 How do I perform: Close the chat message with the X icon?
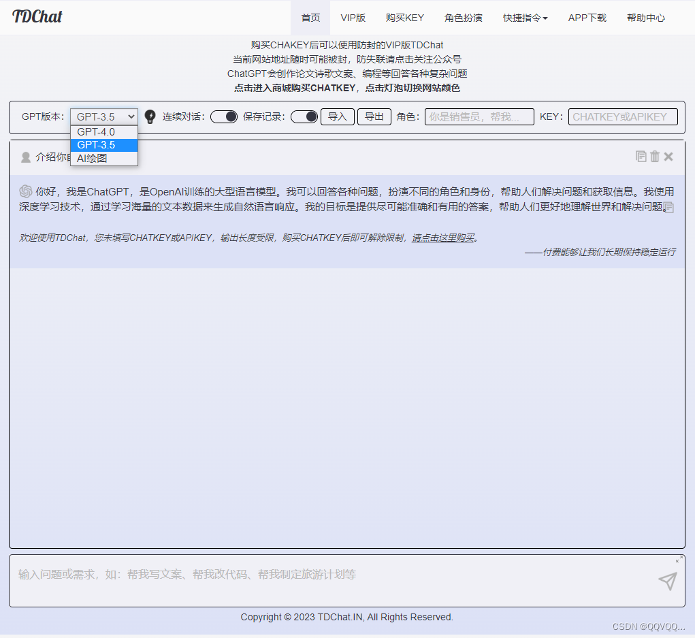668,157
